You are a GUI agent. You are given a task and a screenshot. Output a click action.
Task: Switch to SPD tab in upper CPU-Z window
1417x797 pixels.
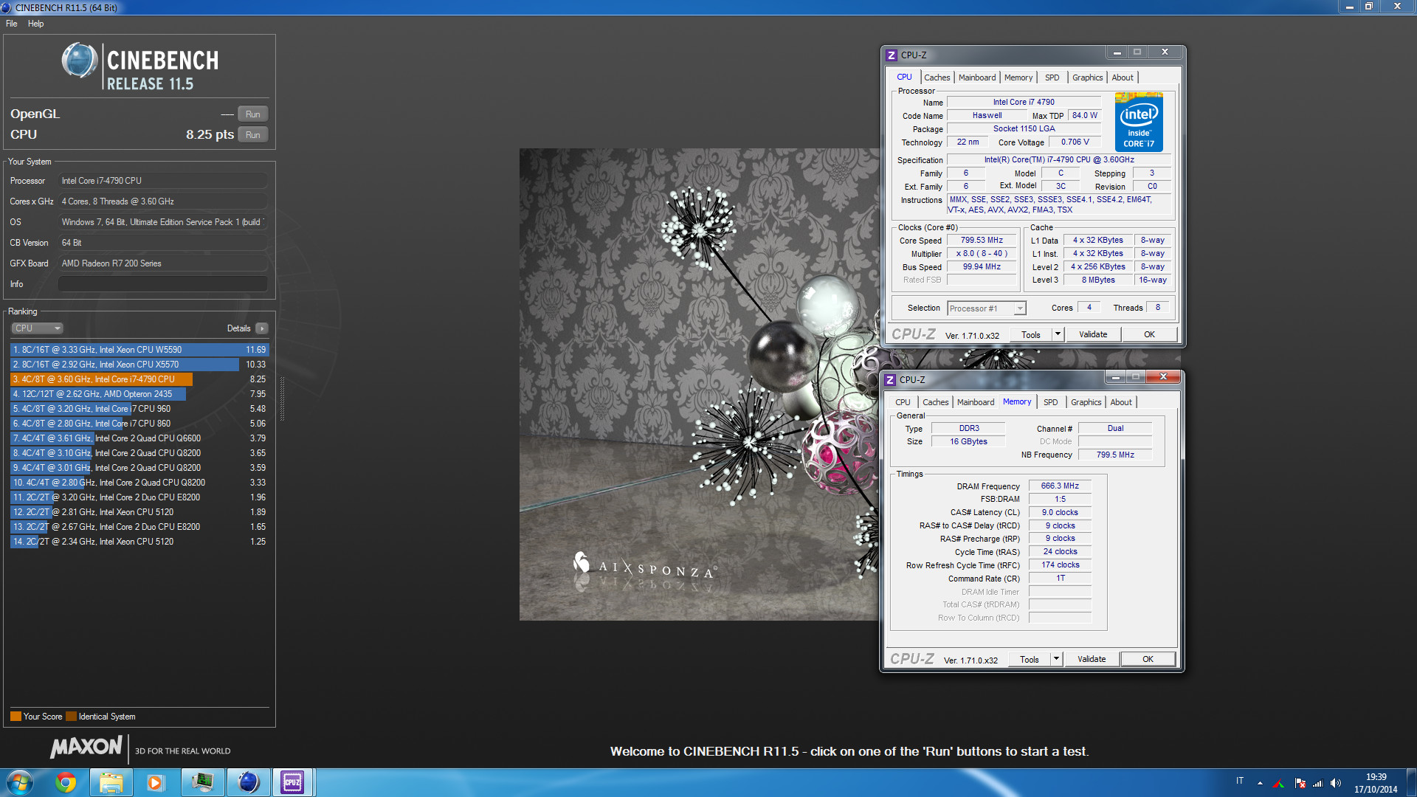coord(1052,77)
